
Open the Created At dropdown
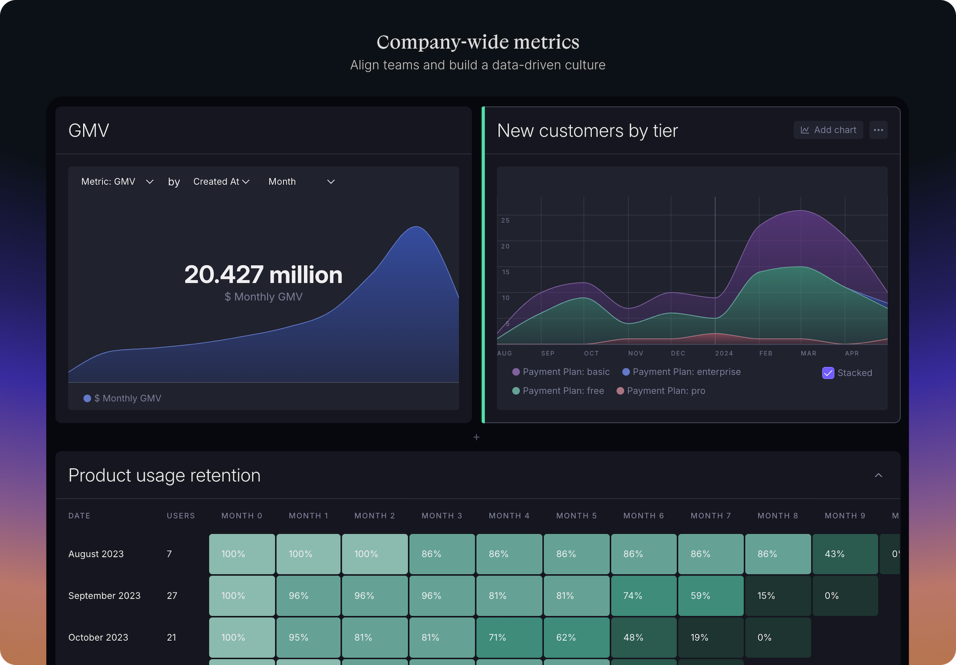point(221,182)
